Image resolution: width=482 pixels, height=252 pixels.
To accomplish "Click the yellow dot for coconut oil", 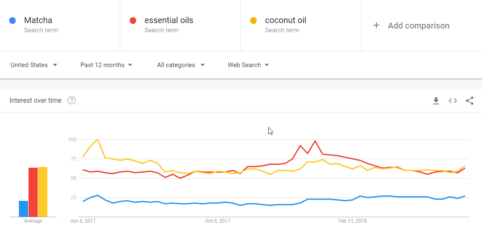I will [x=253, y=20].
